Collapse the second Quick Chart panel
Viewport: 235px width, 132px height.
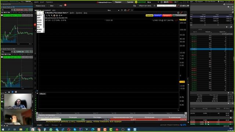click(x=1, y=49)
